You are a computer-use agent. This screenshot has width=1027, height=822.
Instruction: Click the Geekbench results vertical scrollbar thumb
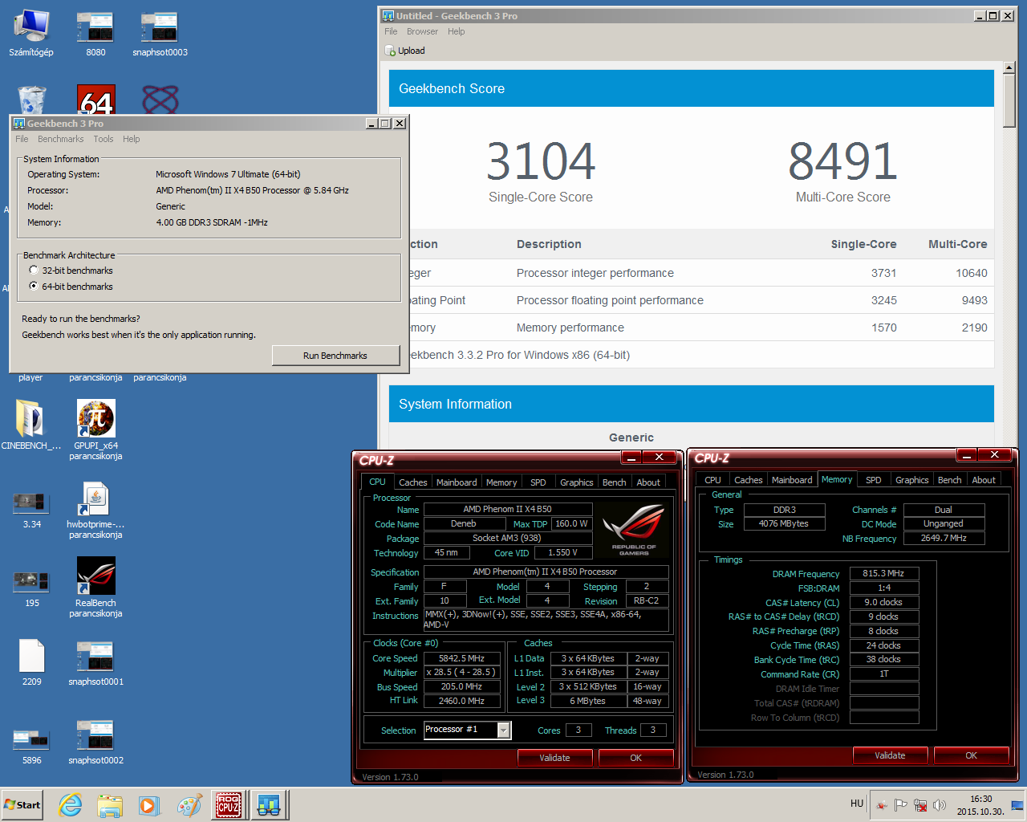coord(1009,100)
